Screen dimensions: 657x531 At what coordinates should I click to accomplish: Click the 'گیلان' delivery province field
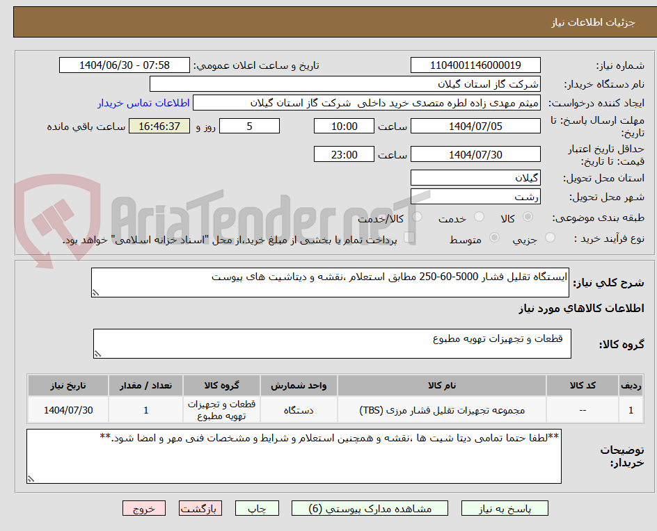click(x=475, y=177)
